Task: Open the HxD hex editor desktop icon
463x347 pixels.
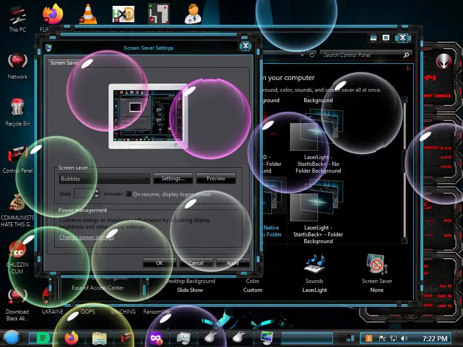Action: coord(123,14)
